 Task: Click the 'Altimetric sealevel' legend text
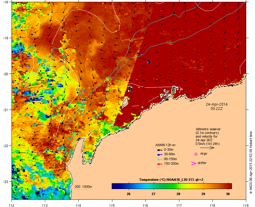point(208,129)
